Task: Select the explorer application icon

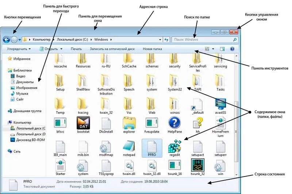Action: click(129, 125)
